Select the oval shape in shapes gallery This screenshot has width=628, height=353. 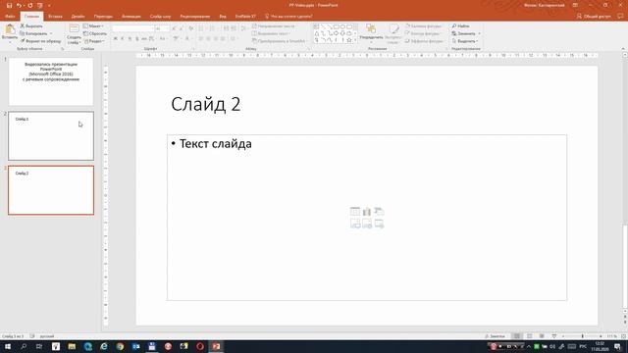(x=342, y=26)
